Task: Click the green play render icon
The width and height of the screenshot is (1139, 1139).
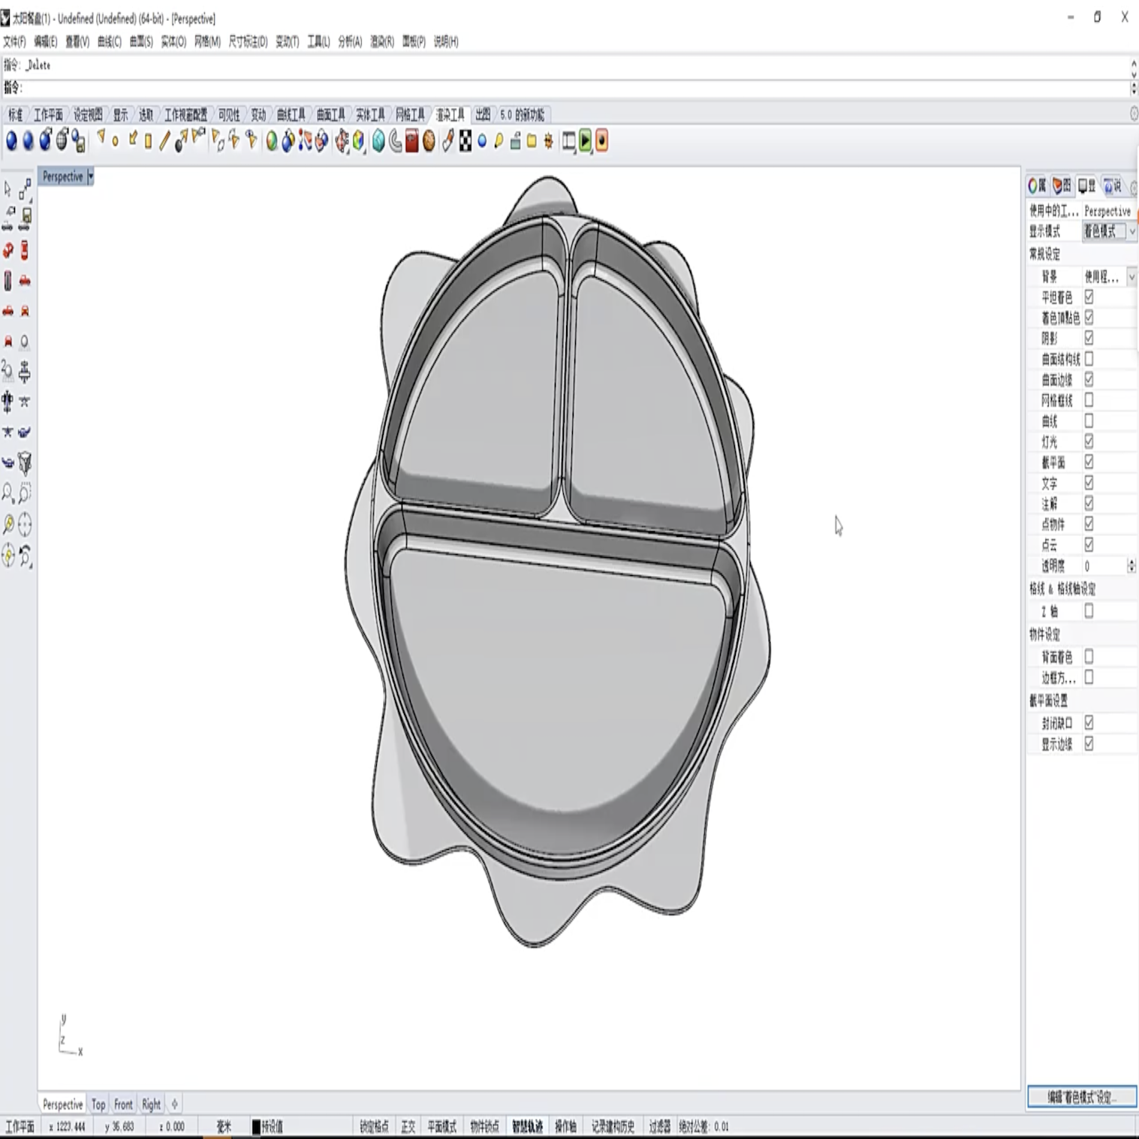Action: pyautogui.click(x=585, y=141)
